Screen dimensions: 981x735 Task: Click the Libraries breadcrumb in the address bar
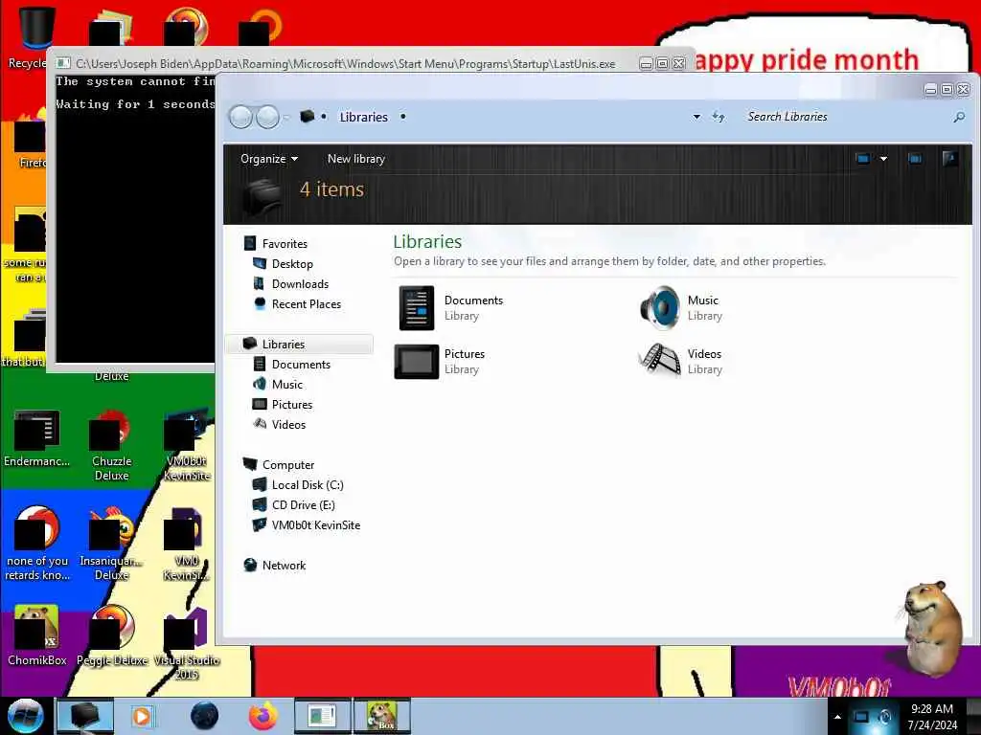pyautogui.click(x=363, y=117)
